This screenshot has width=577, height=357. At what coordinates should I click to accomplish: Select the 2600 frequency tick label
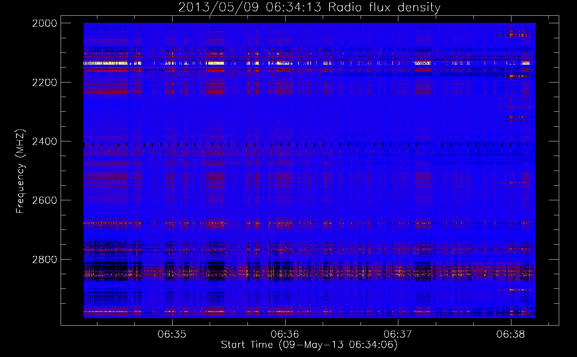[x=45, y=200]
